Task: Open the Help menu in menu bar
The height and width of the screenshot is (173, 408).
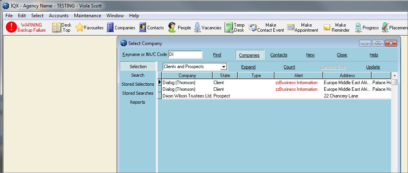Action: (x=134, y=16)
